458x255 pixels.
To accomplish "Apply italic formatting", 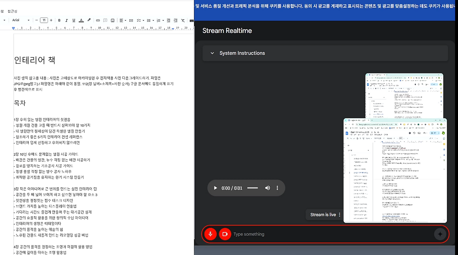I will [x=67, y=20].
